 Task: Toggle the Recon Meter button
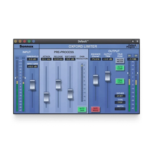(x=120, y=61)
